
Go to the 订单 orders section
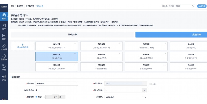pyautogui.click(x=4, y=27)
